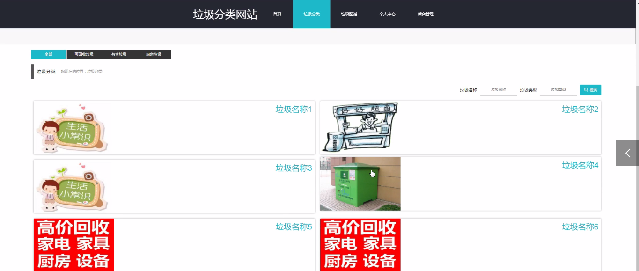The height and width of the screenshot is (271, 639).
Task: Open the 首页 home page
Action: click(277, 14)
